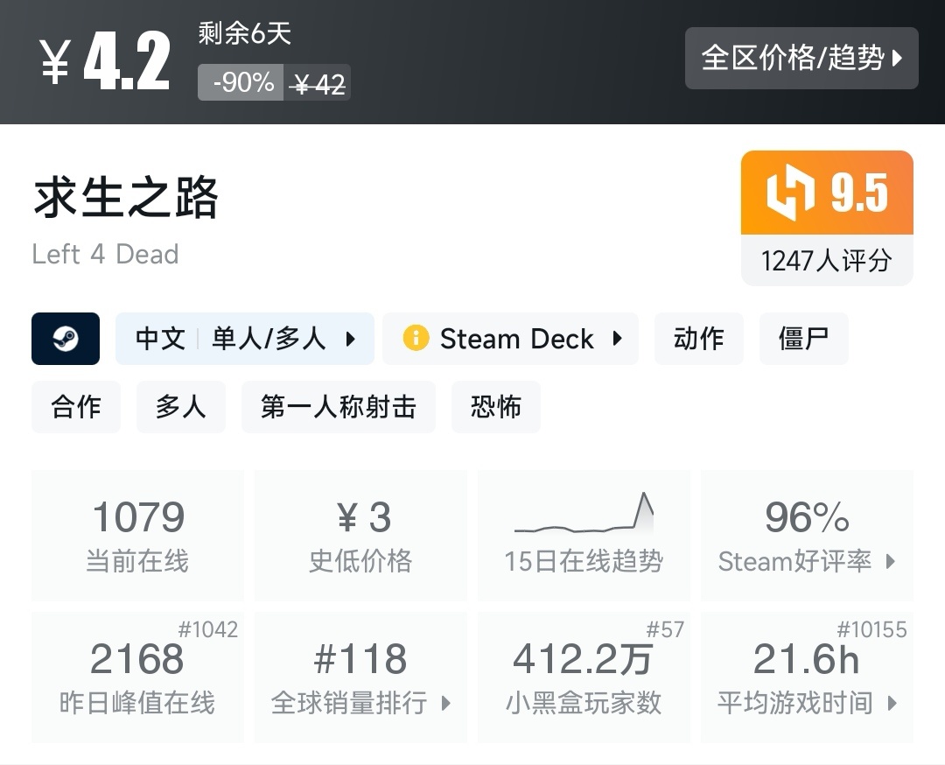Click the orange 9.5 rating badge

[827, 193]
